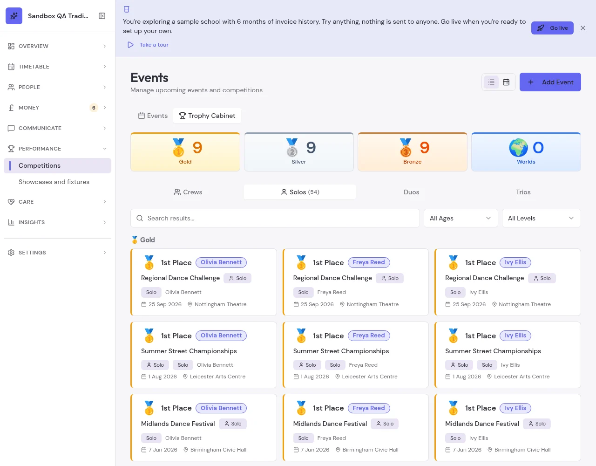This screenshot has height=466, width=596.
Task: Click the Communicate chat icon in sidebar
Action: pyautogui.click(x=11, y=128)
